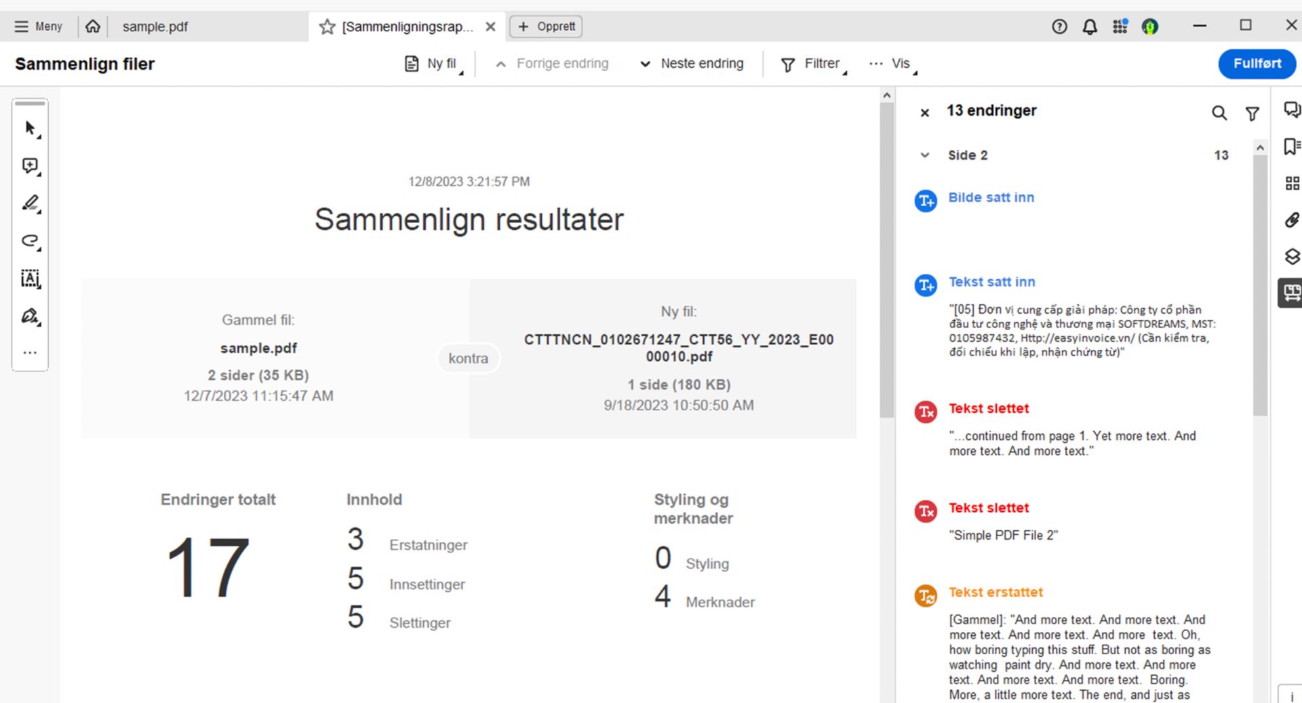This screenshot has width=1302, height=703.
Task: Open the bookmarks side panel
Action: click(x=1291, y=146)
